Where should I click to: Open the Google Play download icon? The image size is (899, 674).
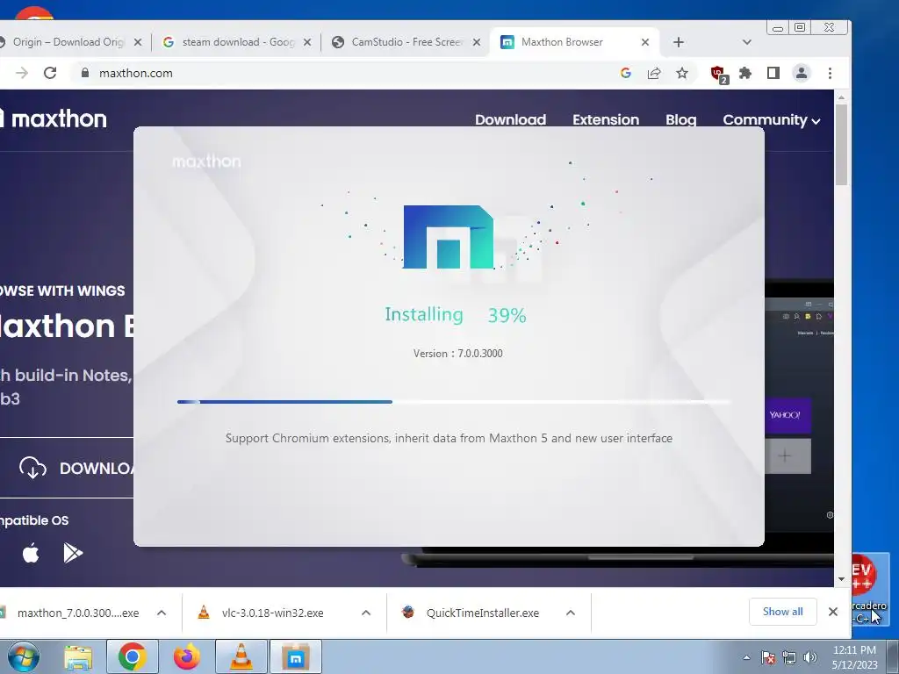73,553
